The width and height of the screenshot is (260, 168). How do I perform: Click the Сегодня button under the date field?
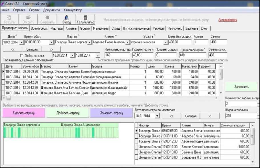coord(32,49)
